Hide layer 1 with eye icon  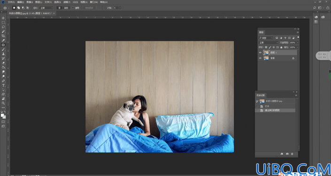(260, 53)
